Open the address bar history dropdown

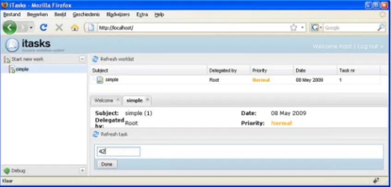click(x=302, y=28)
